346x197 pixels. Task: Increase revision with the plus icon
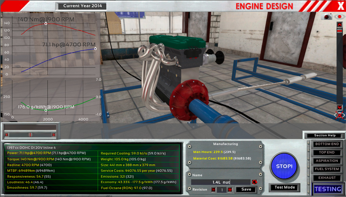[230, 190]
